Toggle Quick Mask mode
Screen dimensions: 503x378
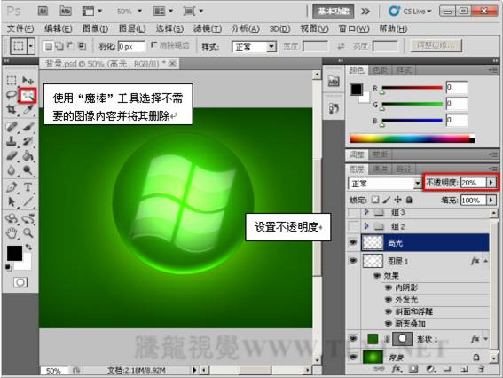tap(20, 282)
